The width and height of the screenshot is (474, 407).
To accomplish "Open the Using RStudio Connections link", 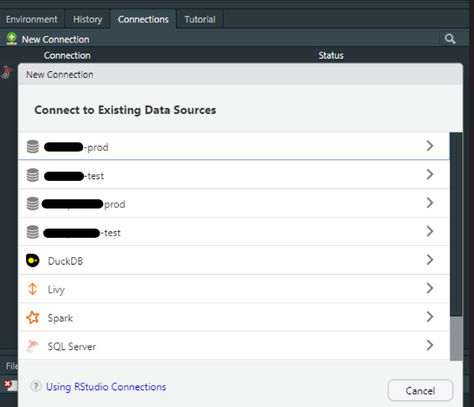I will pos(106,387).
